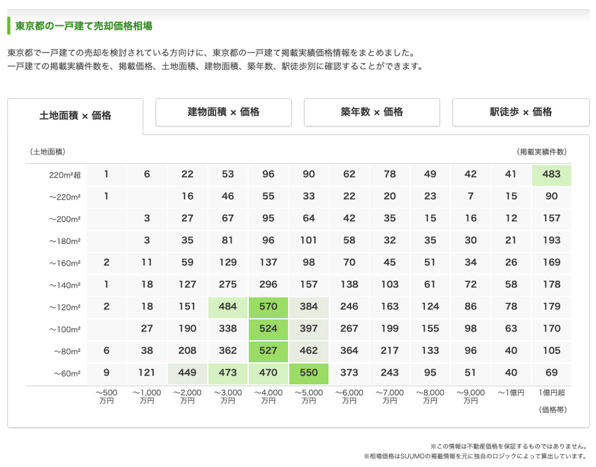Click the highlighted cell showing 483 listings
This screenshot has width=596, height=467.
[550, 174]
